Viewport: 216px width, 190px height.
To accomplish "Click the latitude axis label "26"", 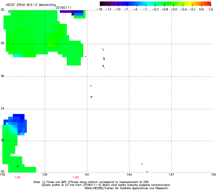I will click(2, 76).
